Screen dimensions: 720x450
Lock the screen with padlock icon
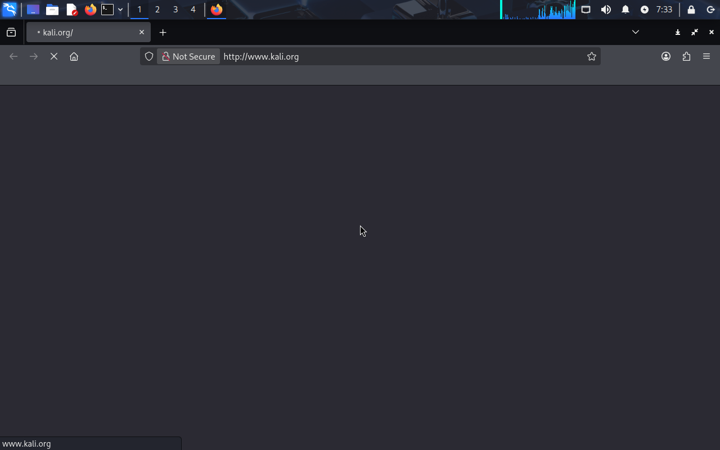point(691,10)
